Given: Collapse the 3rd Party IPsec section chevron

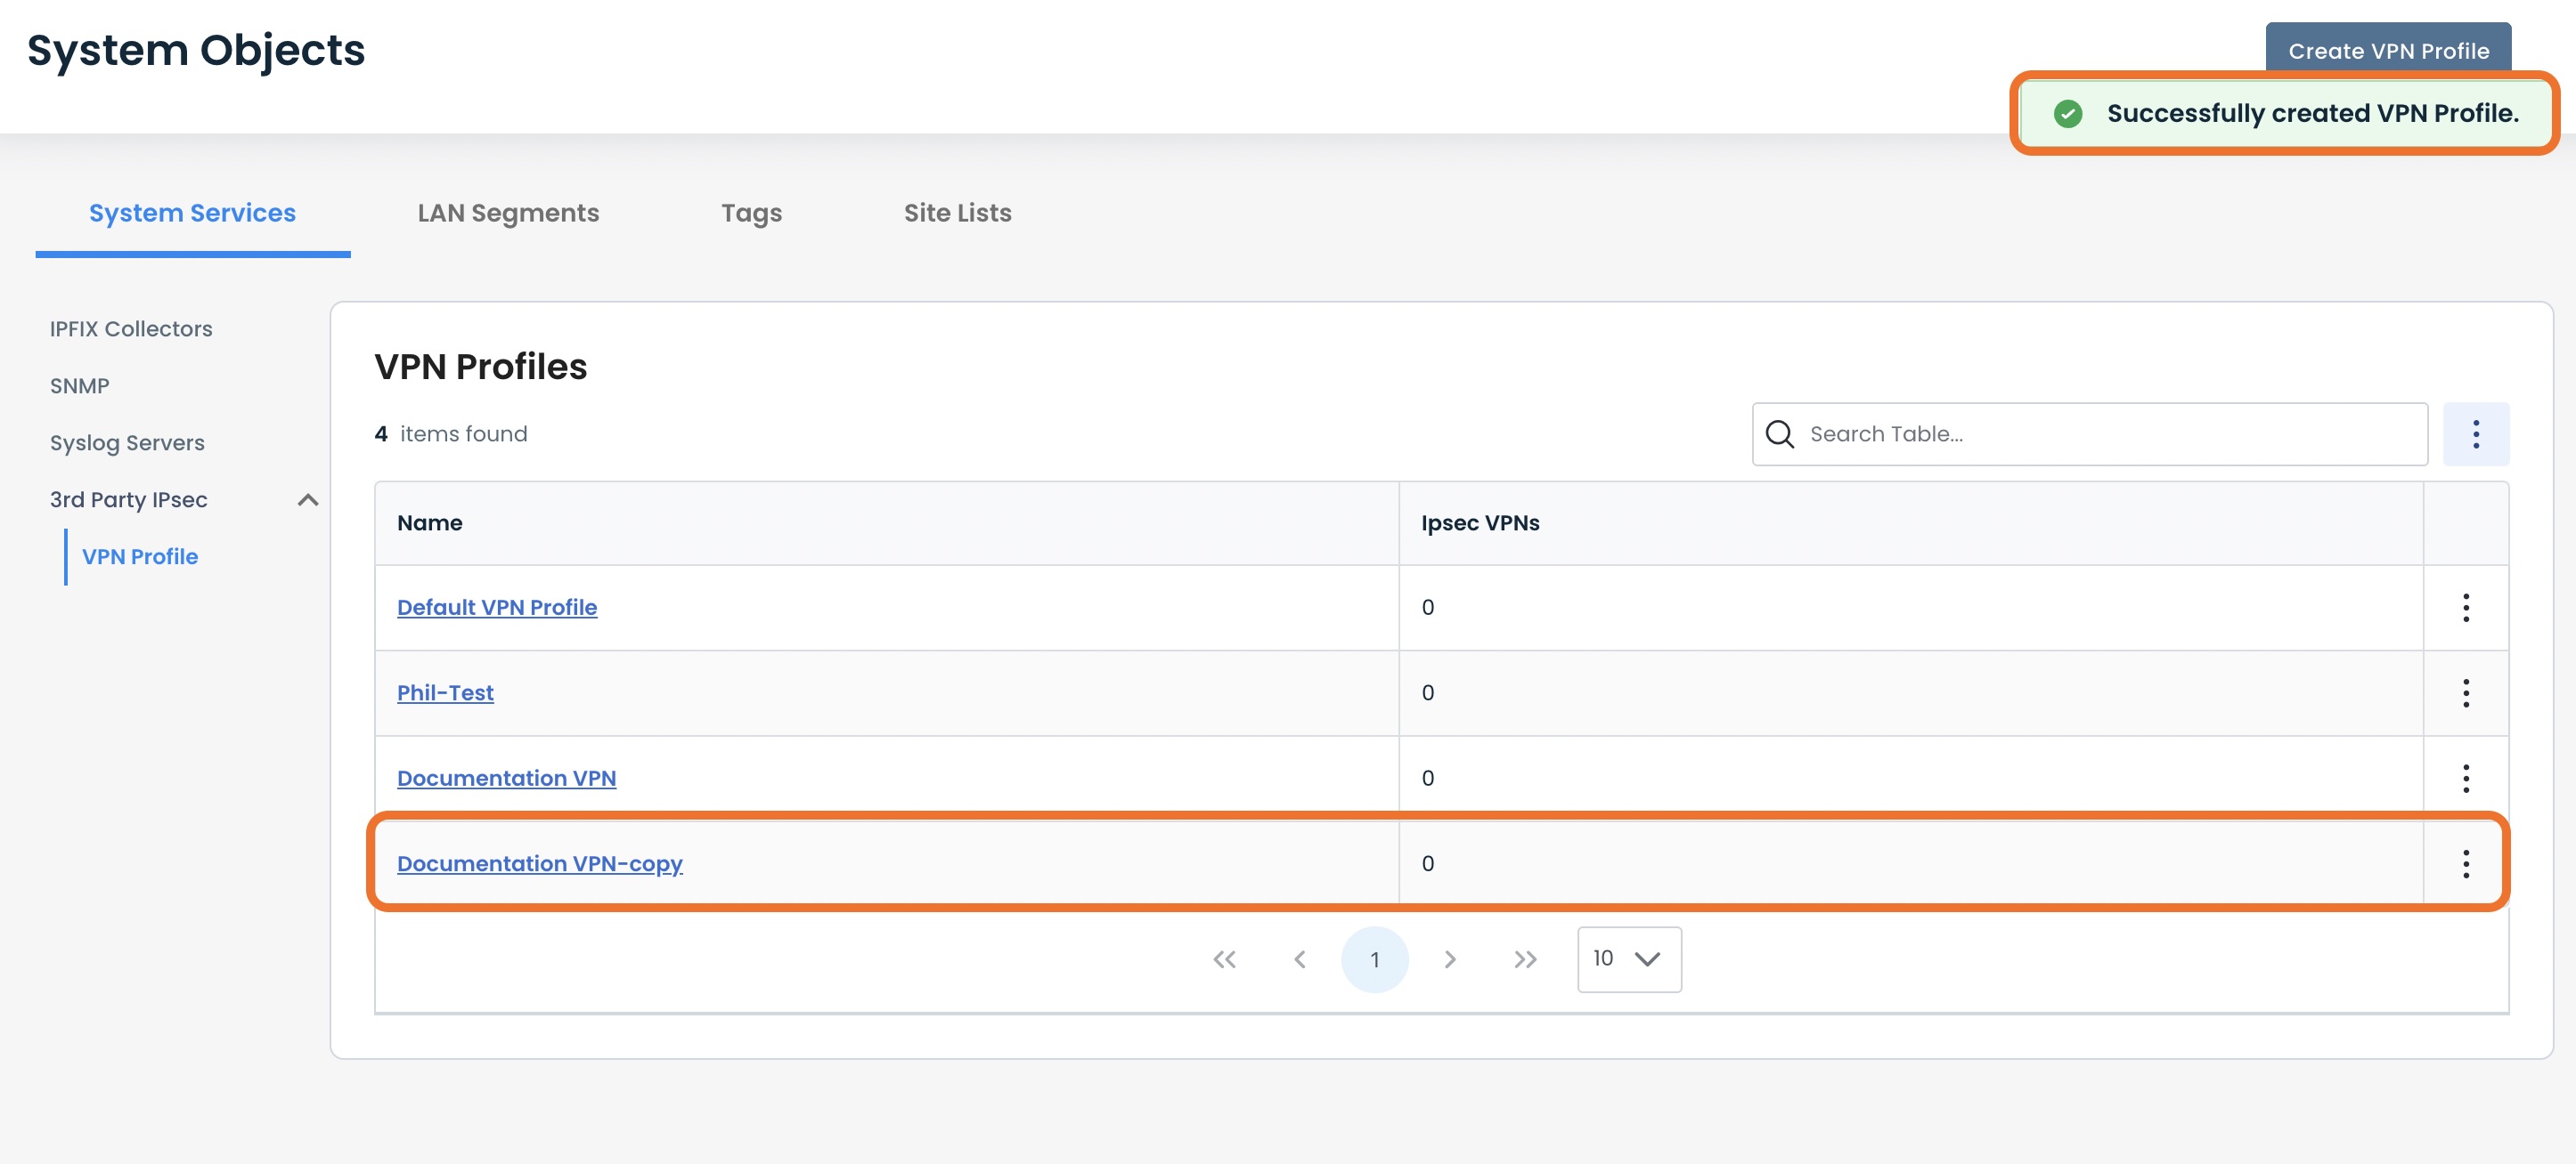Looking at the screenshot, I should pos(308,499).
